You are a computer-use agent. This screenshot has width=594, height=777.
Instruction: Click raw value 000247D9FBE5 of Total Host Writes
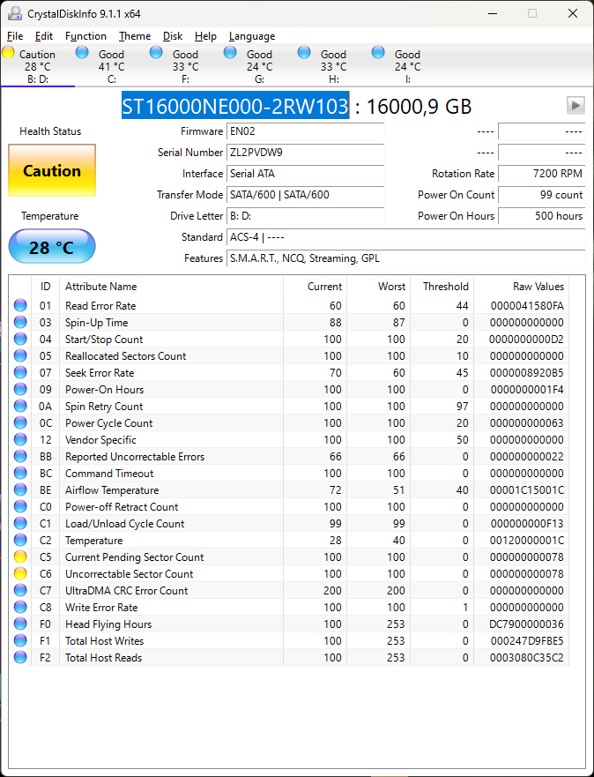point(527,640)
